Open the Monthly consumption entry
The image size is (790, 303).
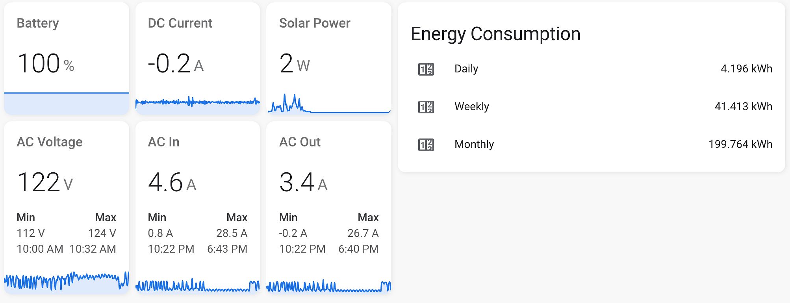click(x=592, y=144)
